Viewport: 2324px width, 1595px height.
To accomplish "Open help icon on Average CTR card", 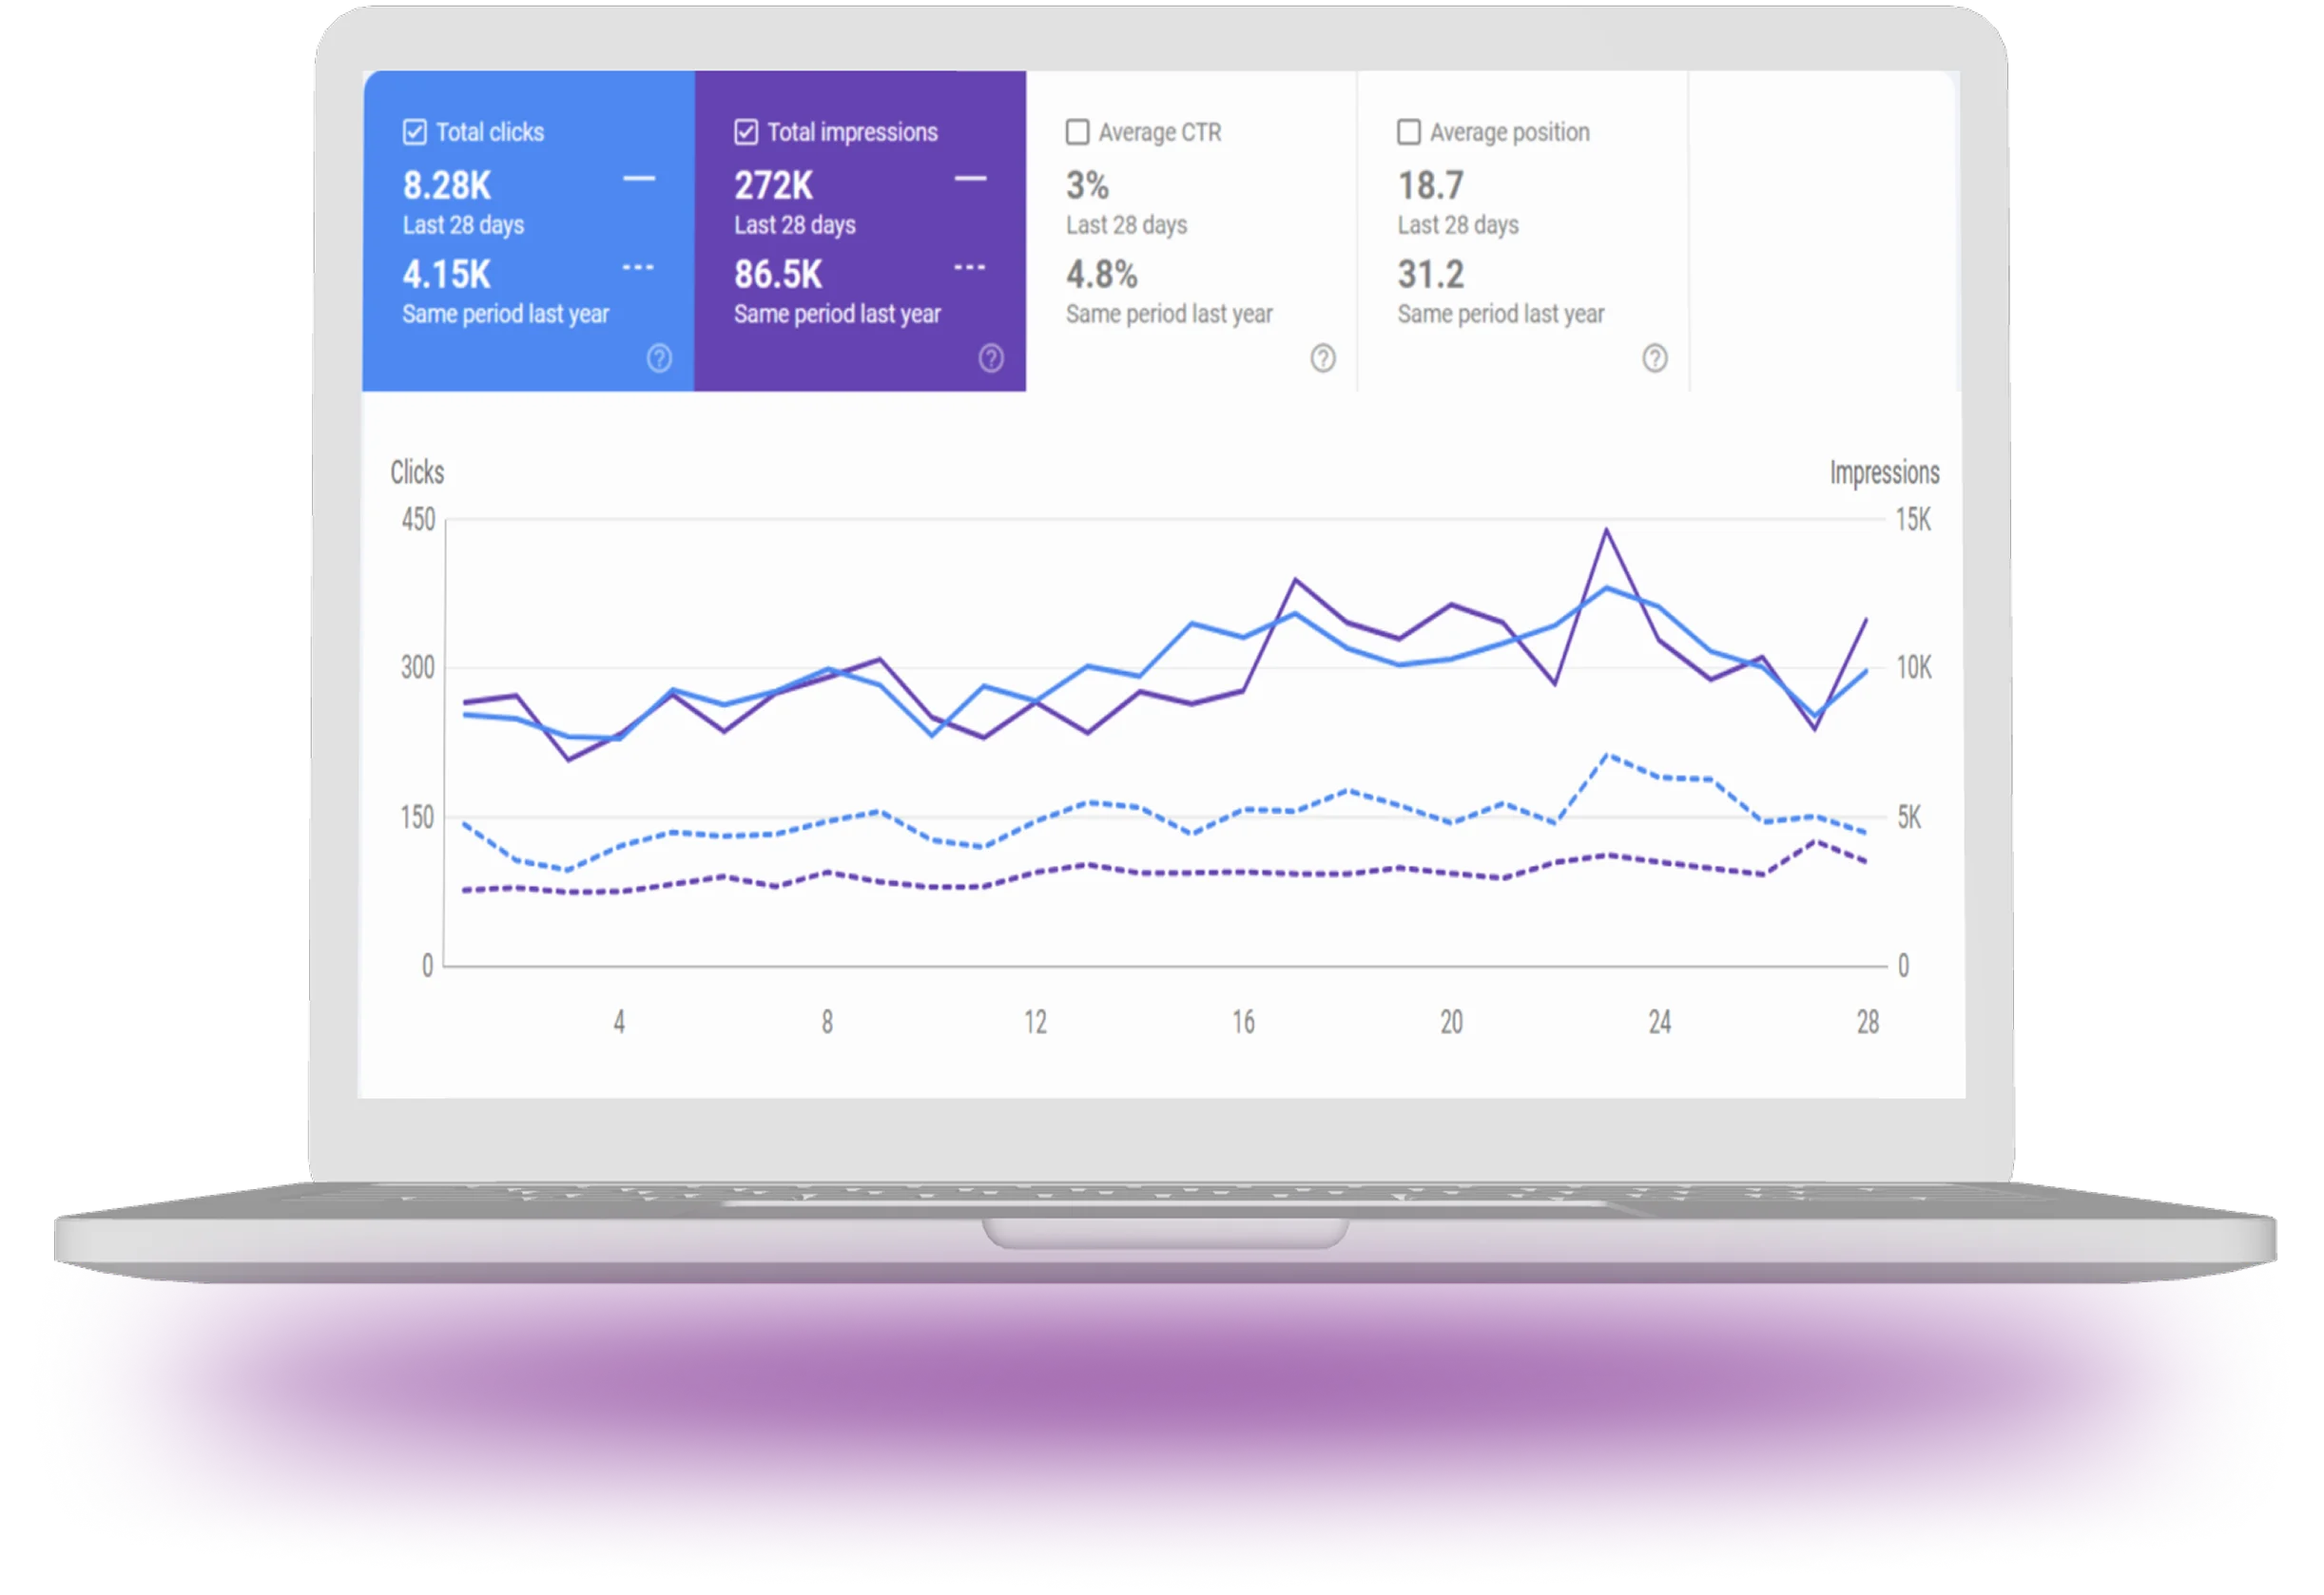I will click(x=1323, y=357).
